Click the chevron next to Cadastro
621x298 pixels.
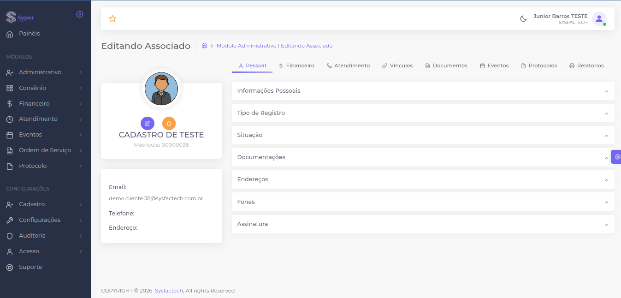click(x=81, y=204)
